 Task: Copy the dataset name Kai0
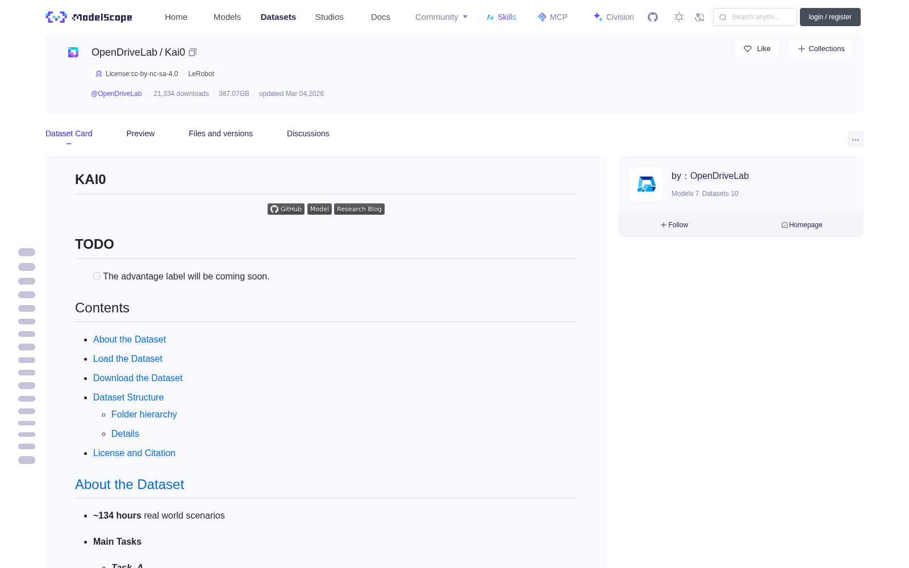(193, 52)
